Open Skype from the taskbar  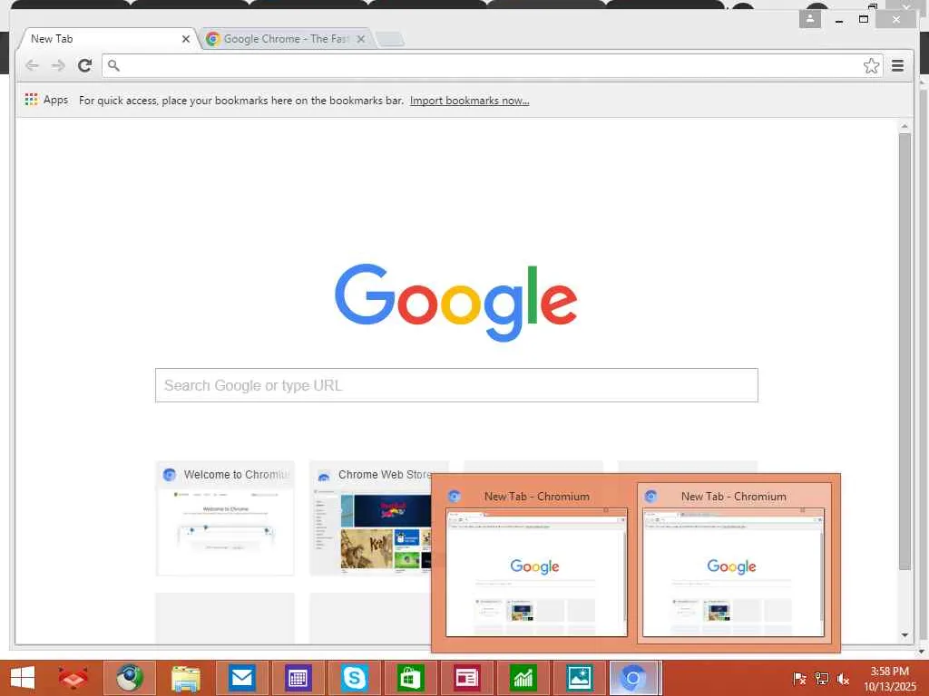355,678
